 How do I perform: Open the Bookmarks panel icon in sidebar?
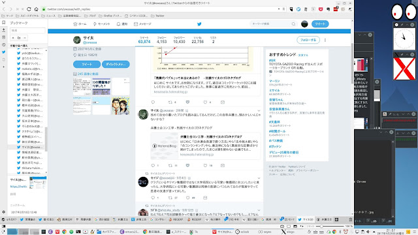3,22
